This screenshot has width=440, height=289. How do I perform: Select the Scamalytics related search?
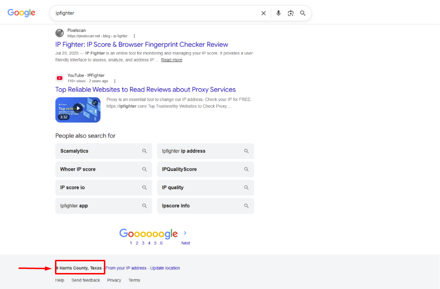coord(103,151)
